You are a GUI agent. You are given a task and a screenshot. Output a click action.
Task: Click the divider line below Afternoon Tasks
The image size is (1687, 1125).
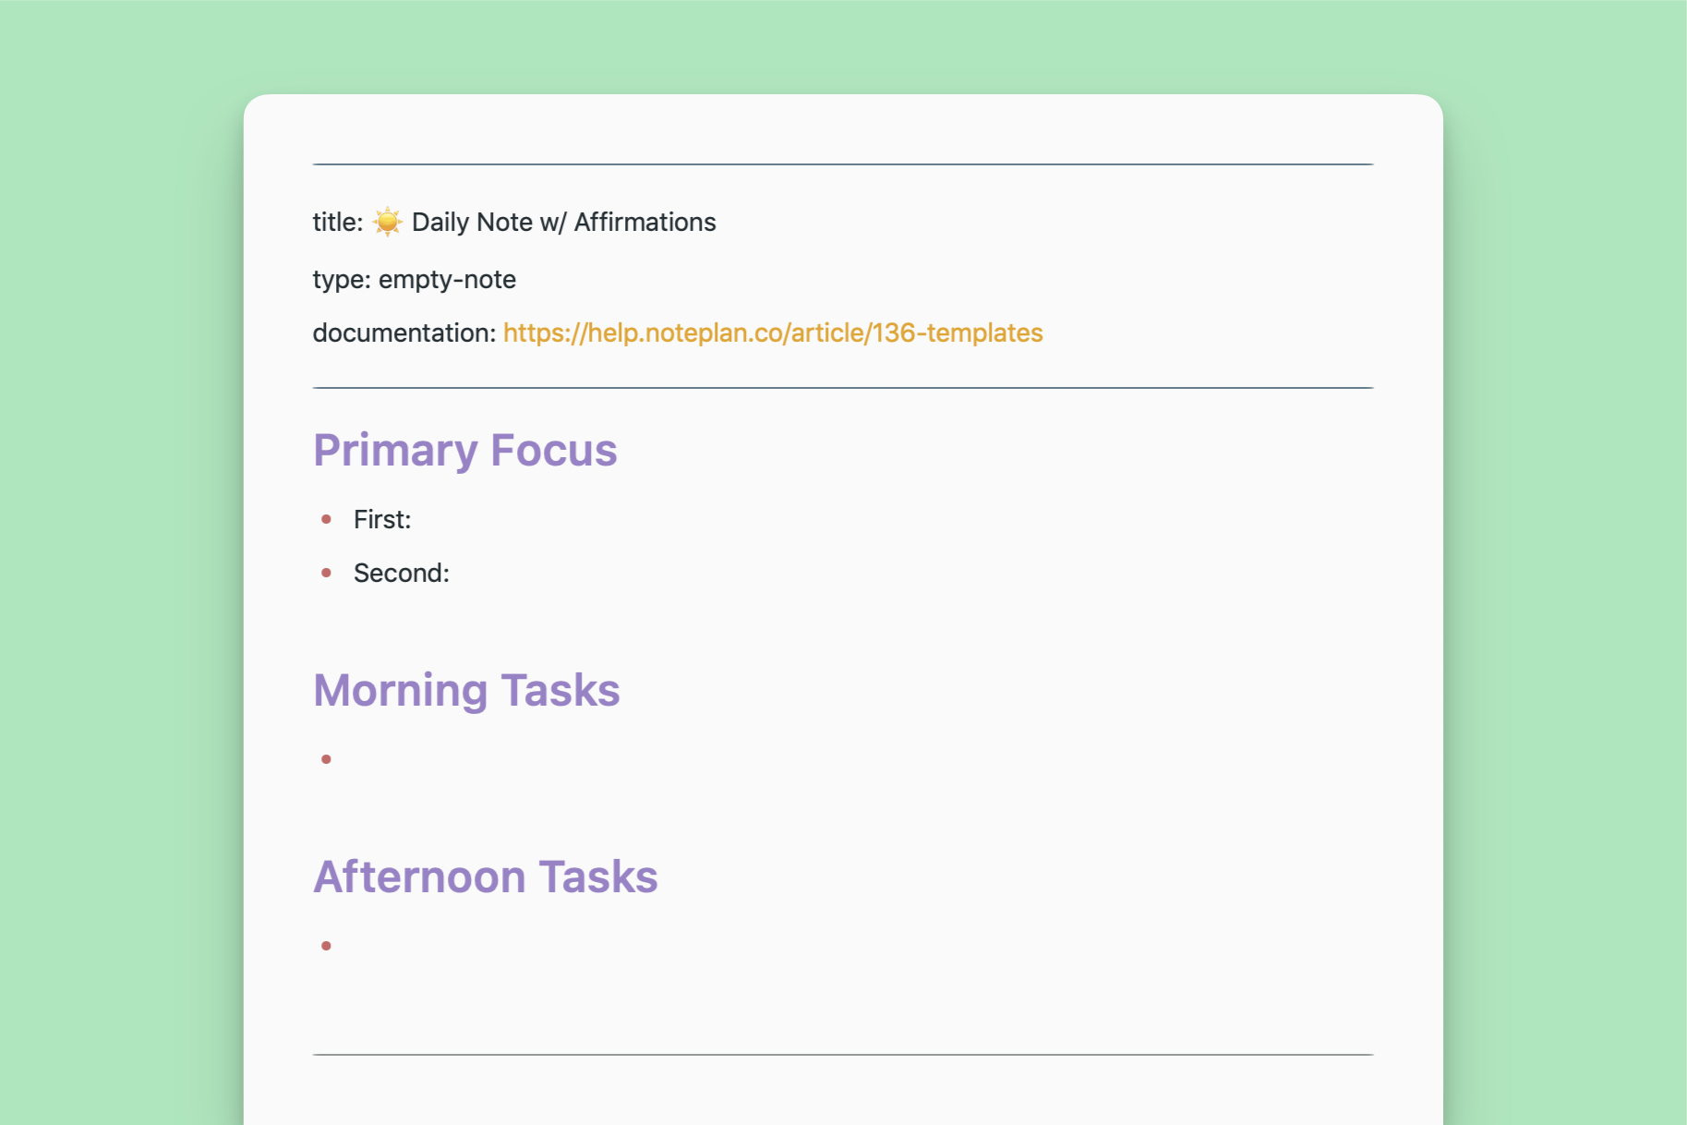click(x=843, y=1055)
